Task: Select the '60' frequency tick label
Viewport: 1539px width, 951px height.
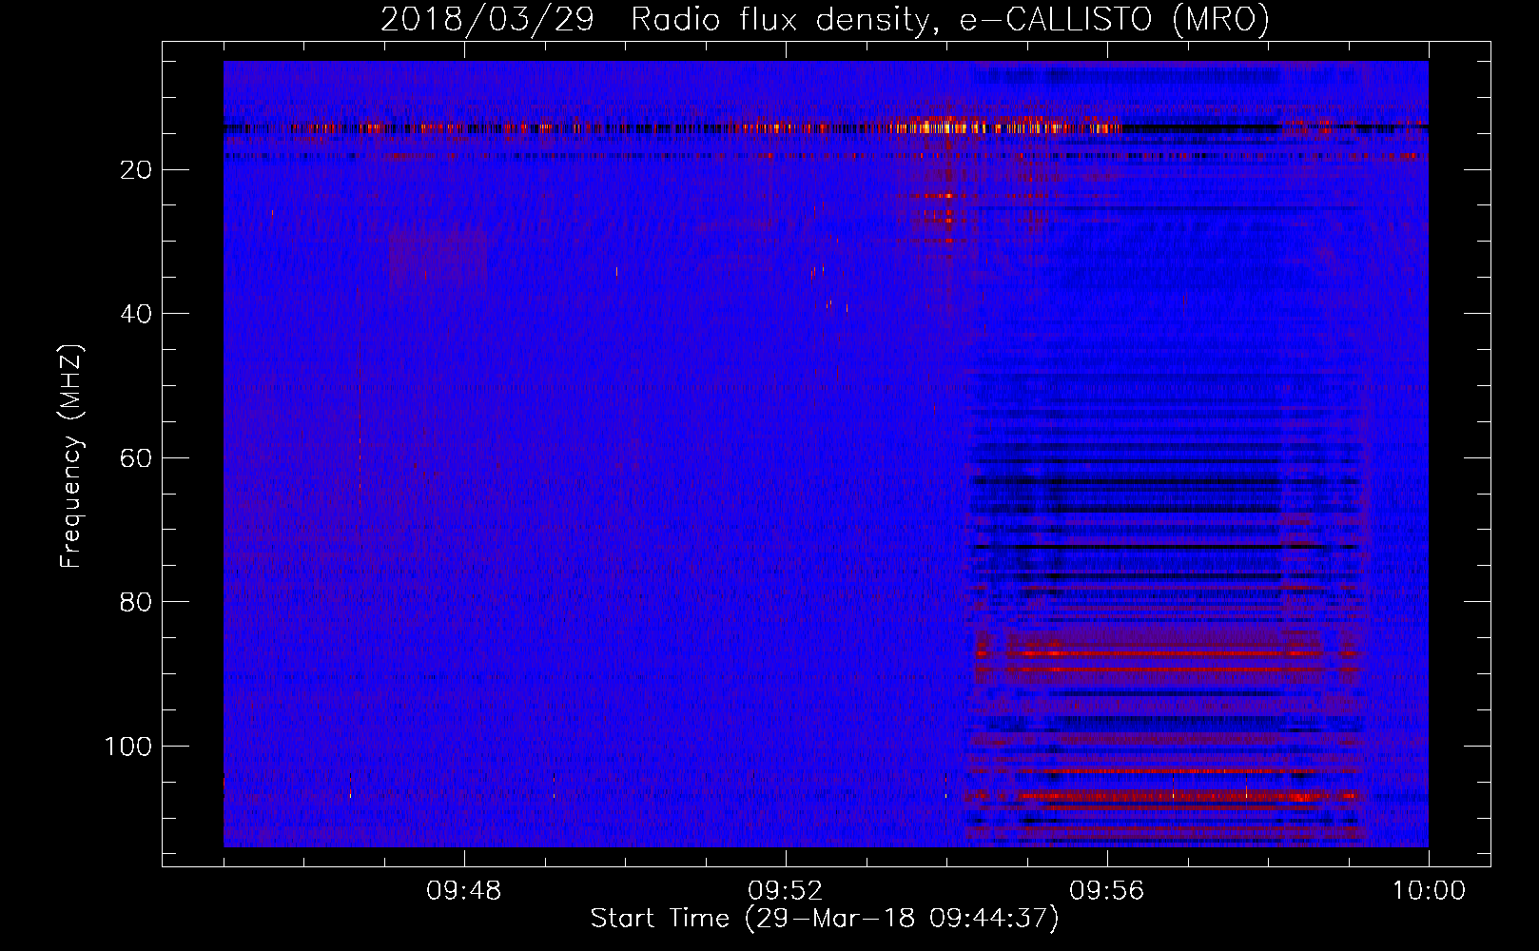Action: coord(137,458)
